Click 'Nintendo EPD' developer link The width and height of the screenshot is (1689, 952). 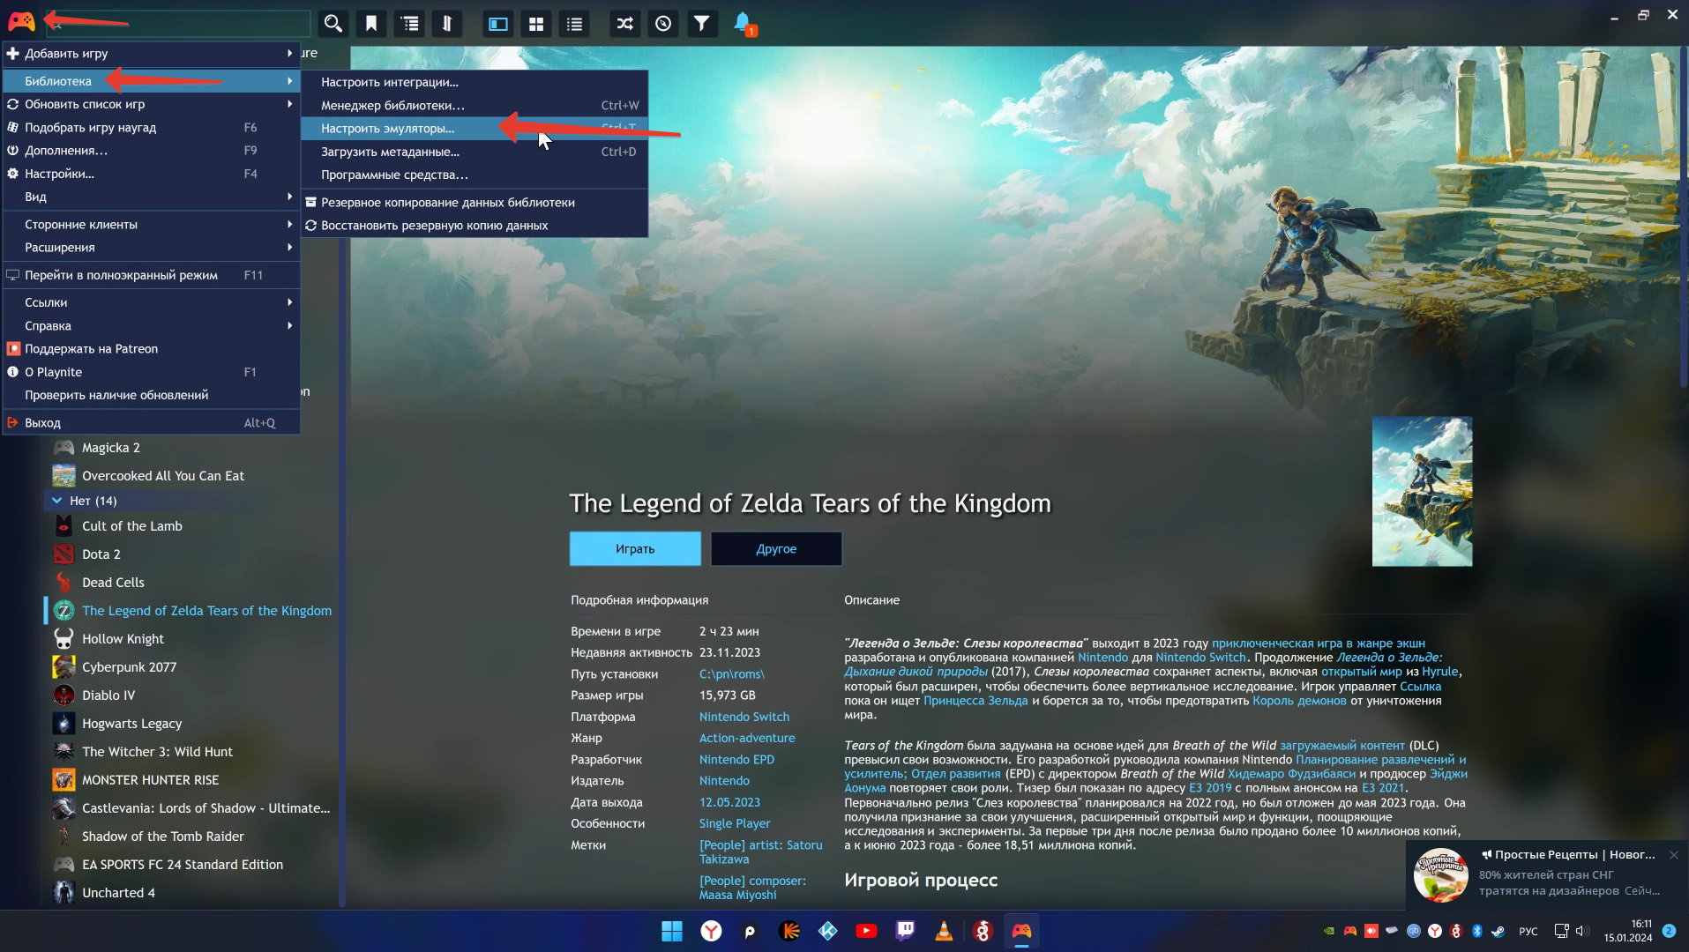click(x=736, y=760)
